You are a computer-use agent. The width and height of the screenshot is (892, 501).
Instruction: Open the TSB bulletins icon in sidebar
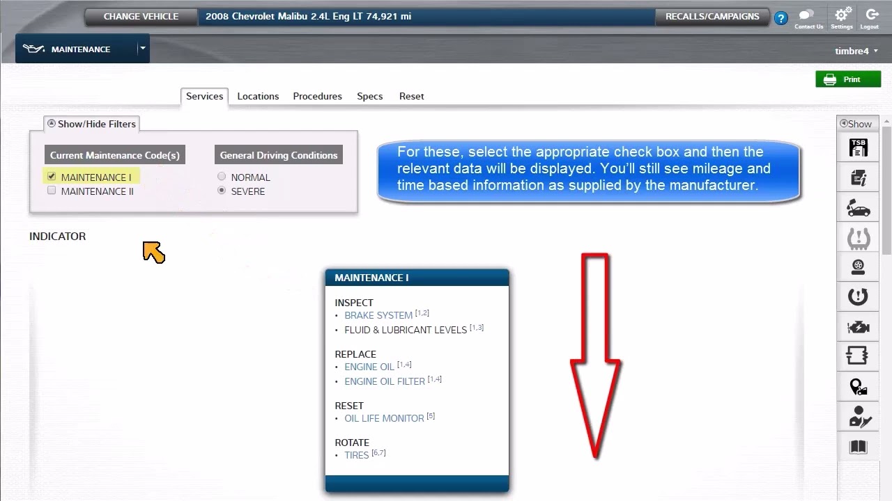coord(858,148)
